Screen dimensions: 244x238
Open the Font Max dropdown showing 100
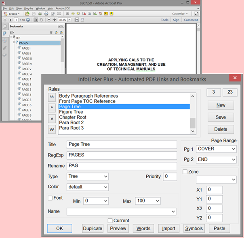point(148,201)
